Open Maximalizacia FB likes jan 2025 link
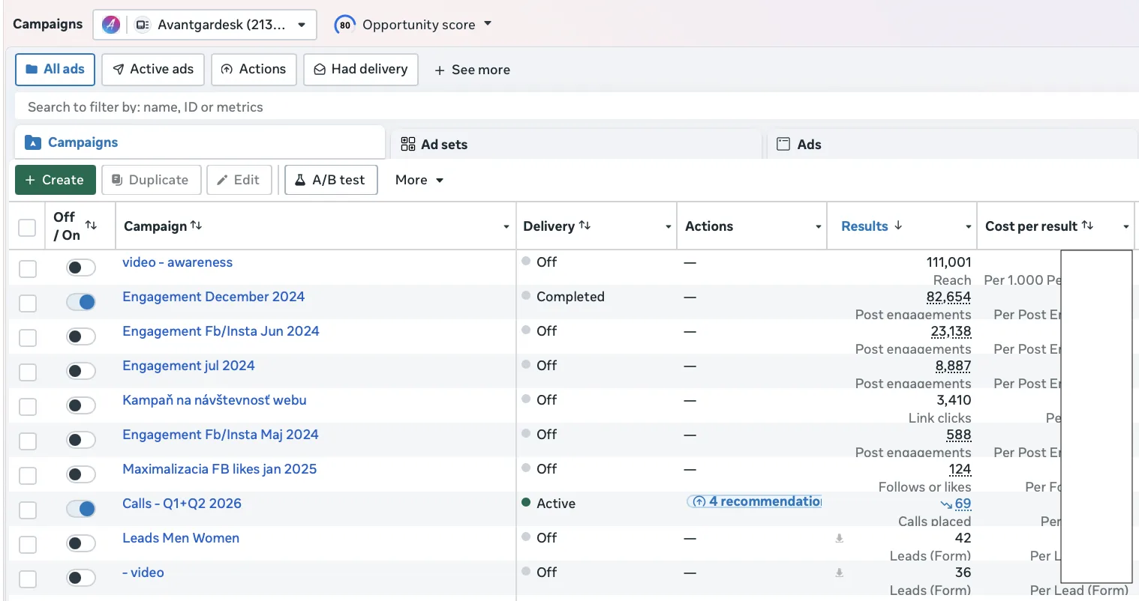The width and height of the screenshot is (1139, 601). [219, 469]
